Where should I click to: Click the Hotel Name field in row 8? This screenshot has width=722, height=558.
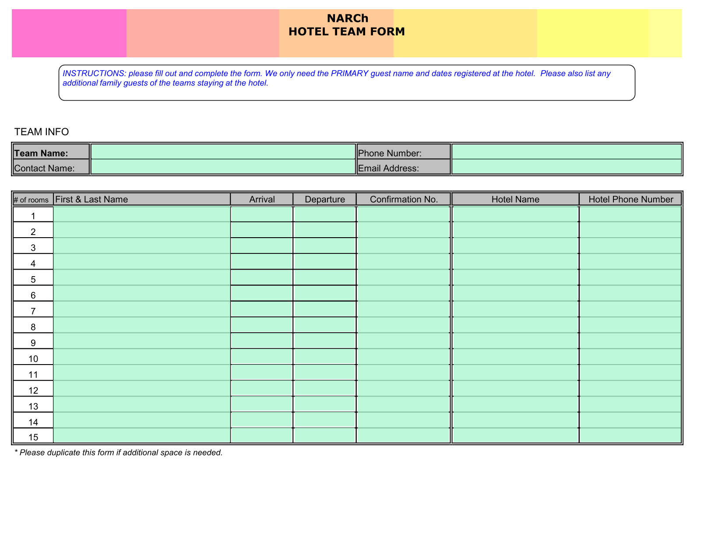515,325
